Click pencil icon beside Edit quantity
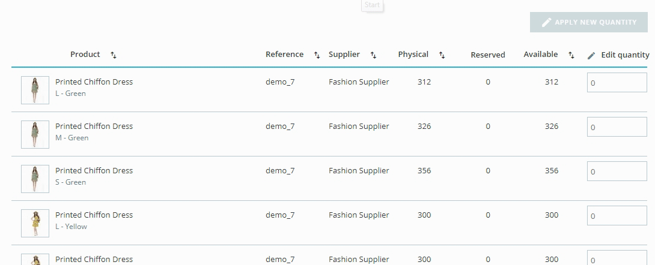Viewport: 655px width, 265px height. coord(591,55)
